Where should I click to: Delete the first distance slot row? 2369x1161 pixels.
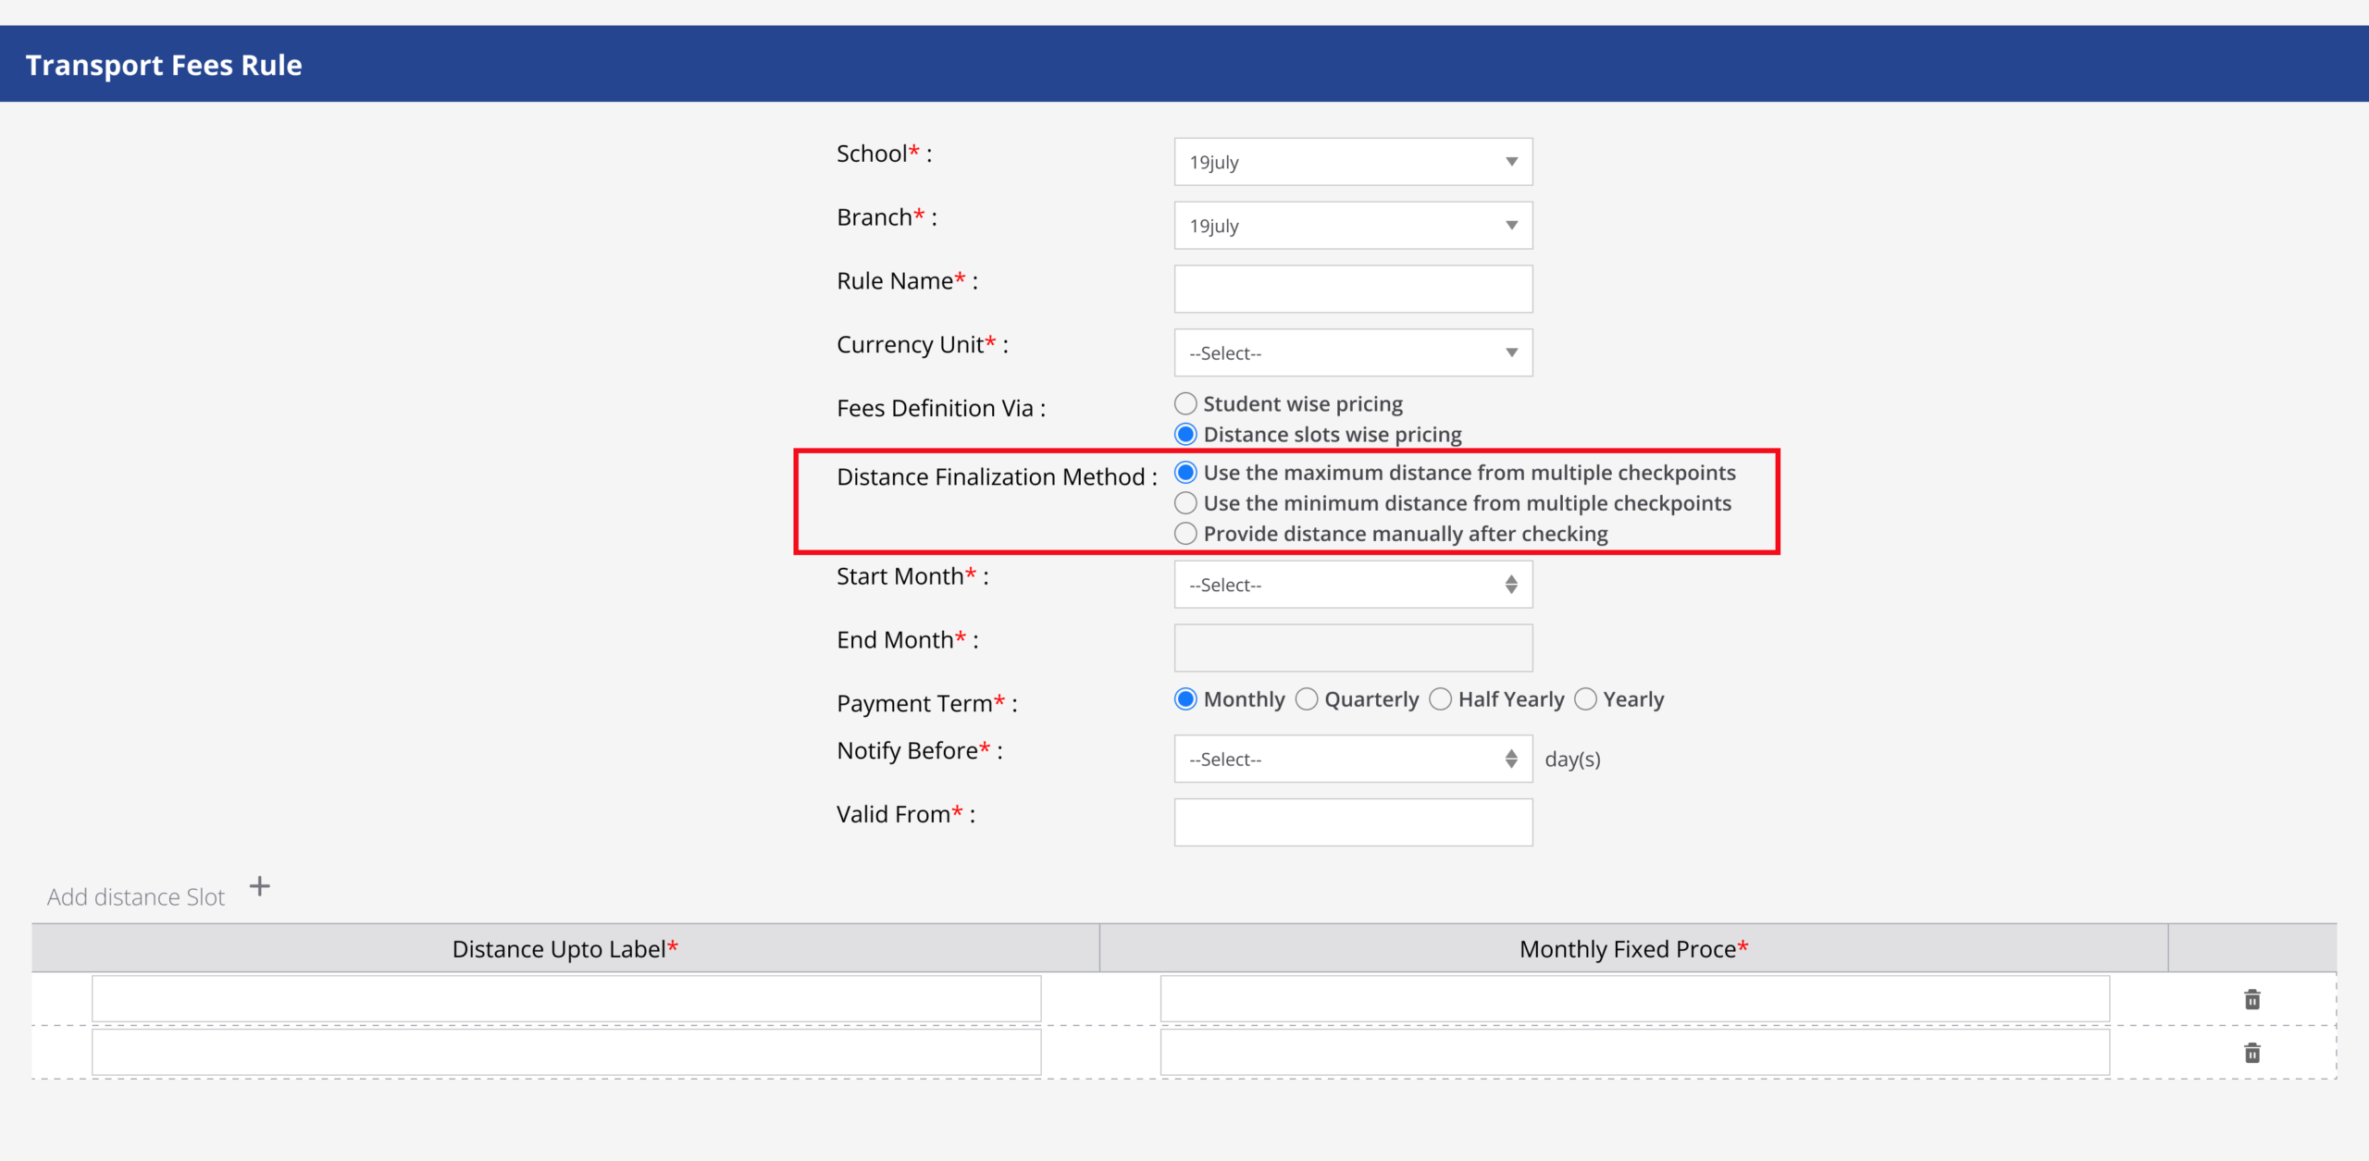[x=2251, y=999]
